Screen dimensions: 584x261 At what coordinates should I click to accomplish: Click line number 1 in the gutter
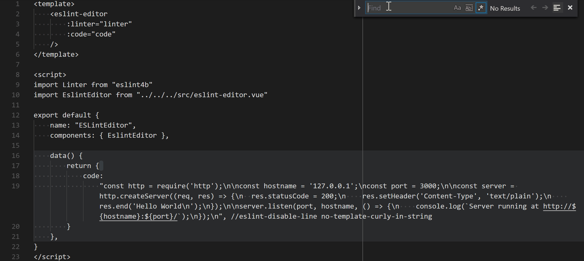(18, 4)
